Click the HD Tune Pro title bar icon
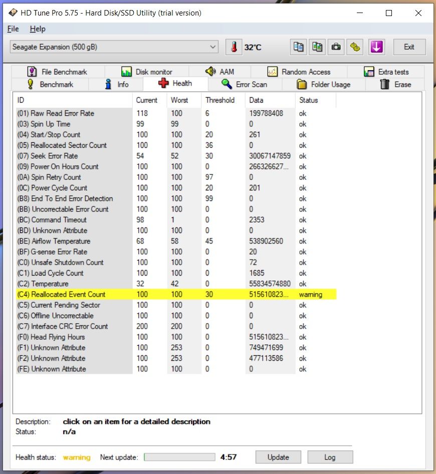Viewport: 436px width, 474px height. (x=13, y=13)
